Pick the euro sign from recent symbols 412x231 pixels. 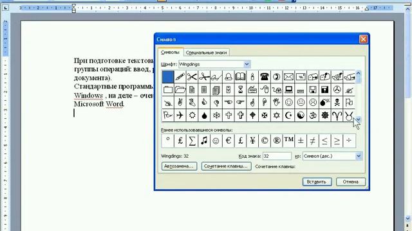[x=229, y=141]
